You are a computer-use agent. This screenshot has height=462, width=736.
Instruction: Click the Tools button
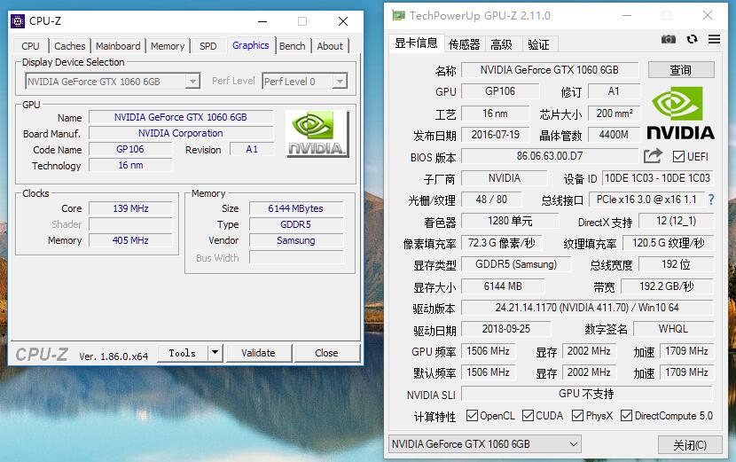(182, 353)
